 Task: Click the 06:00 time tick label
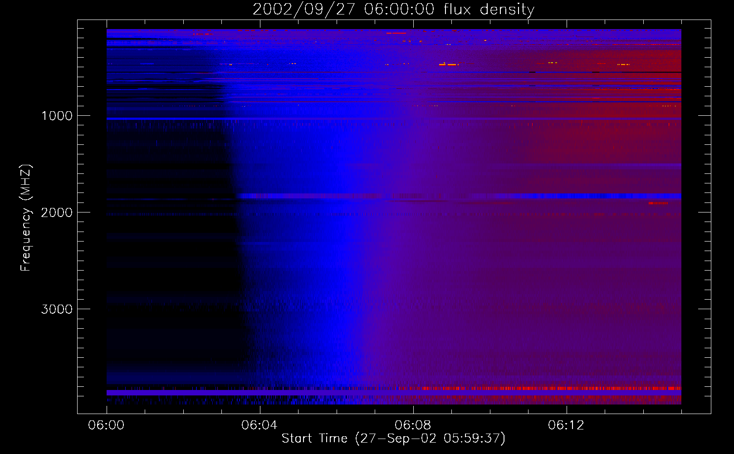click(106, 425)
